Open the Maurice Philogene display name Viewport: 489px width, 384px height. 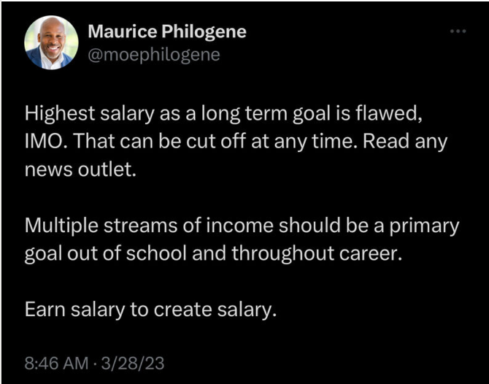pyautogui.click(x=167, y=31)
